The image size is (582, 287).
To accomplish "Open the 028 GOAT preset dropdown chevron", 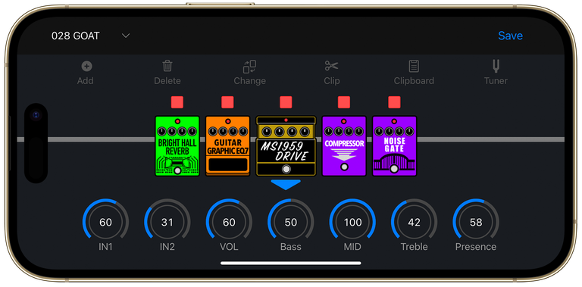I will (127, 36).
